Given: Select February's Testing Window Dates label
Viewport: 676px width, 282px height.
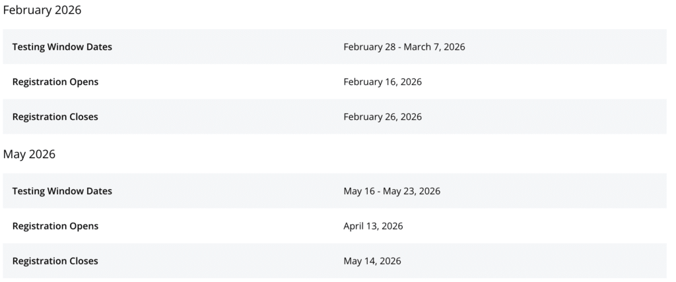Looking at the screenshot, I should [x=62, y=47].
